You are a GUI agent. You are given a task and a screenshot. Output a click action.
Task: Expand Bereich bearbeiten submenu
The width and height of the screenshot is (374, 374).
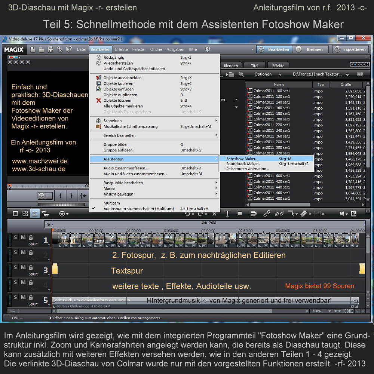point(154,135)
